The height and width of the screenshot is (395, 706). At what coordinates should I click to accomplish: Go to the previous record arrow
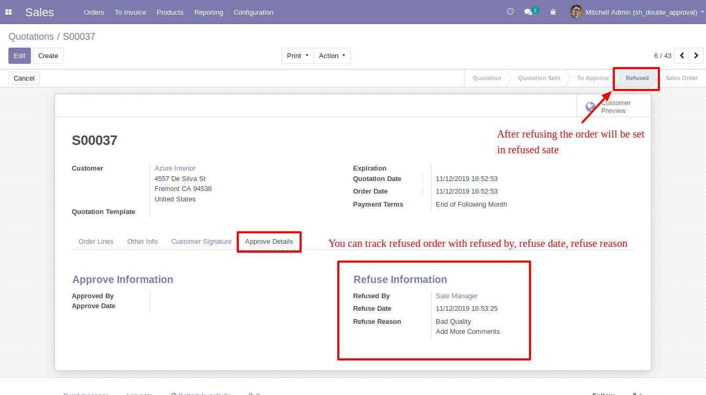[682, 55]
